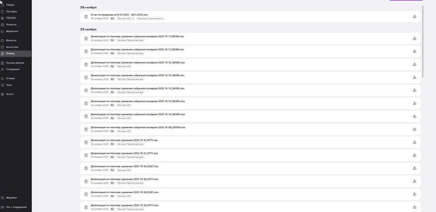
Task: Download paid storage file 2025-10-12_14771.xlsx
Action: 414,155
